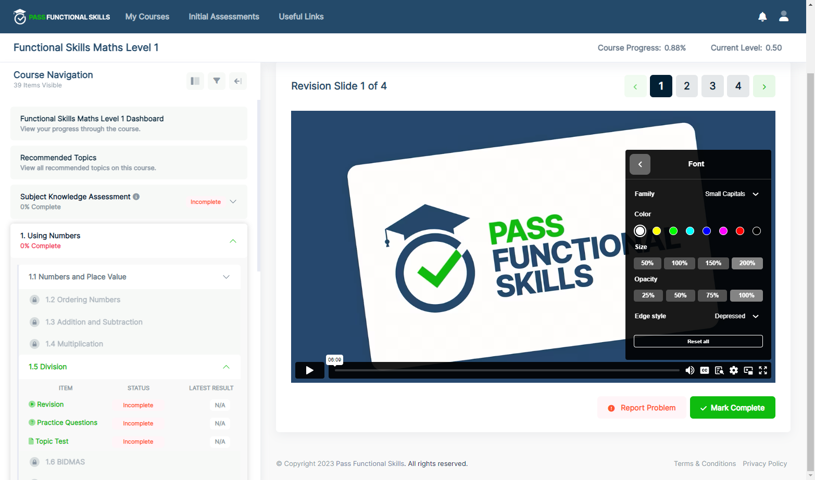This screenshot has height=480, width=815.
Task: Go back from the Font settings panel
Action: point(640,164)
